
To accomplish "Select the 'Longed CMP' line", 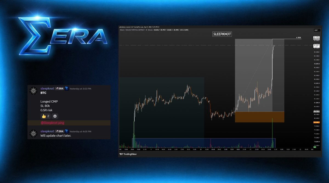I will [x=49, y=101].
